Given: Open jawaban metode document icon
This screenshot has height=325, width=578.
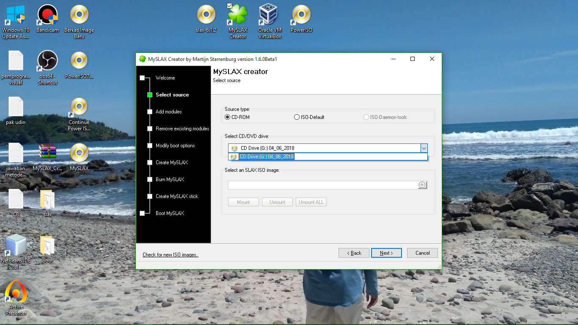Looking at the screenshot, I should click(x=16, y=160).
